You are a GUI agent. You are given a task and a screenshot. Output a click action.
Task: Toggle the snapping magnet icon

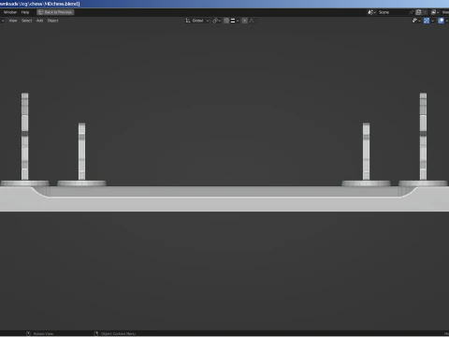tap(226, 21)
